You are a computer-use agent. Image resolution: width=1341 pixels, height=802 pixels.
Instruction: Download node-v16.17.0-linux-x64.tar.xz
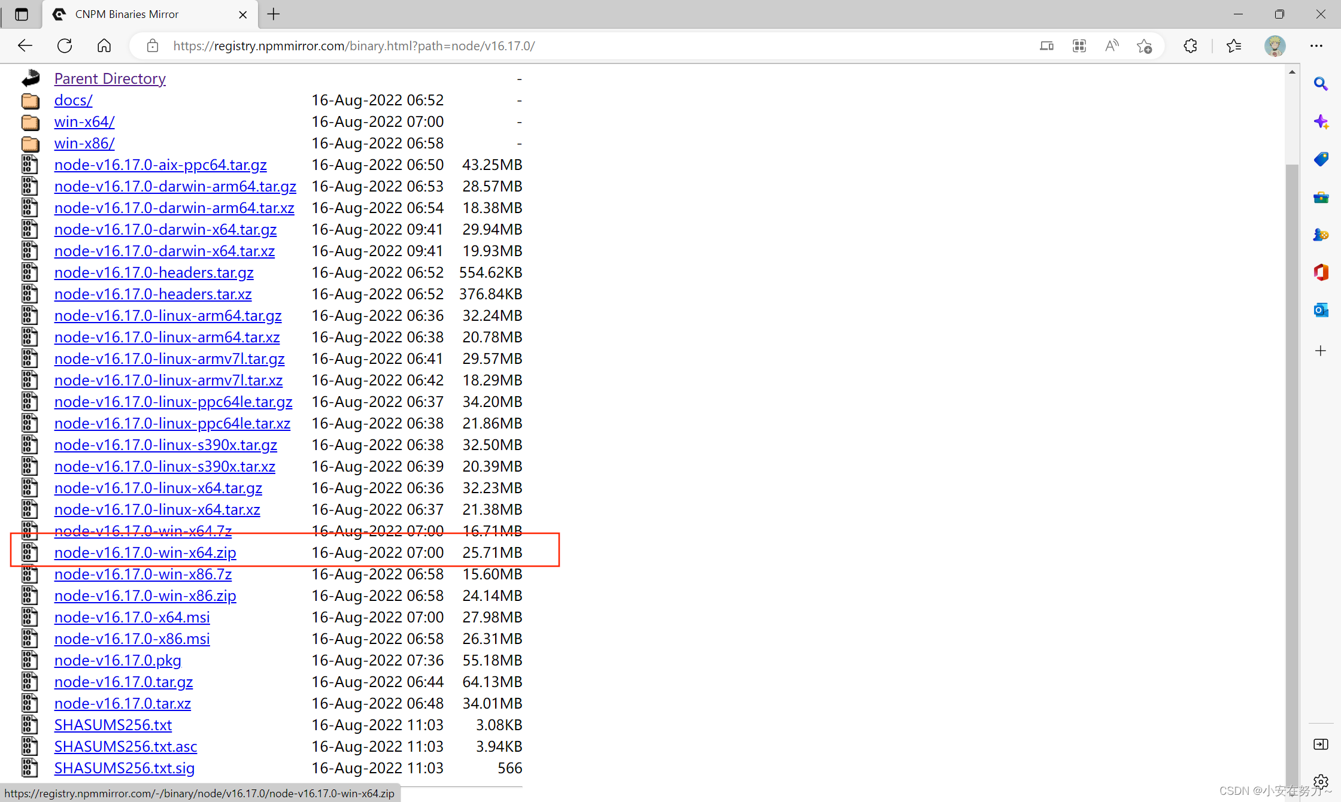click(x=157, y=510)
